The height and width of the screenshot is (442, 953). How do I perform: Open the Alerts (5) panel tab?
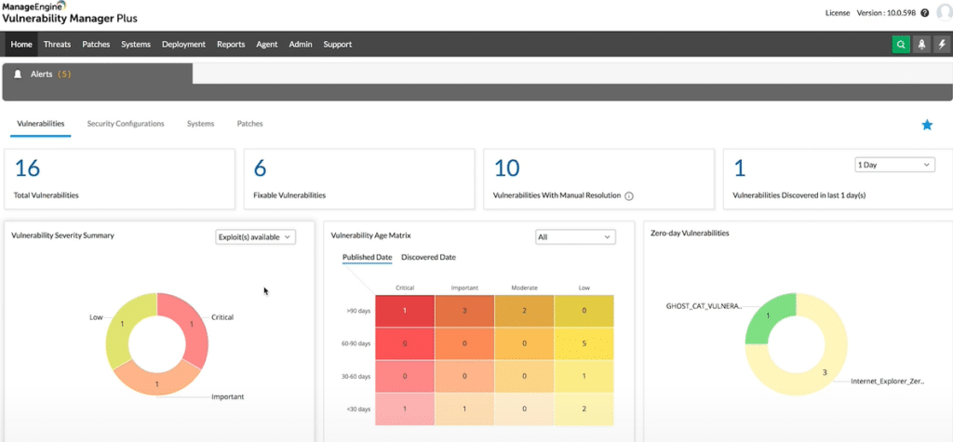tap(97, 74)
